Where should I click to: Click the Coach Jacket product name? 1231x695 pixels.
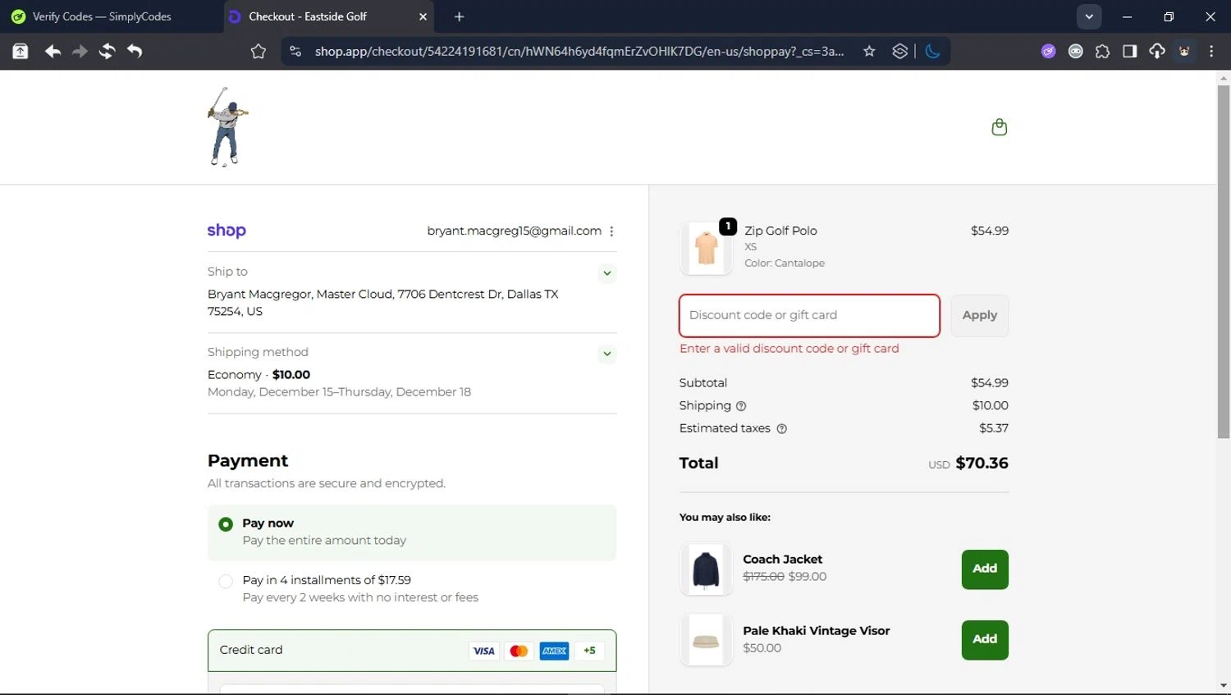(x=782, y=560)
